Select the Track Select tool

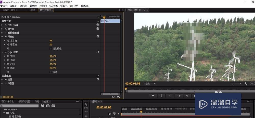tap(86, 108)
